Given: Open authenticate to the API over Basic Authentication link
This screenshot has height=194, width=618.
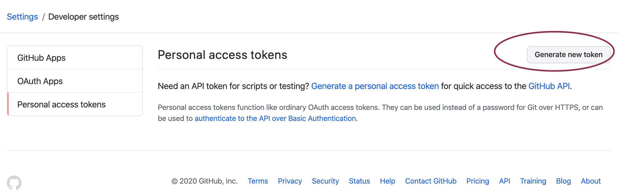Looking at the screenshot, I should point(275,118).
